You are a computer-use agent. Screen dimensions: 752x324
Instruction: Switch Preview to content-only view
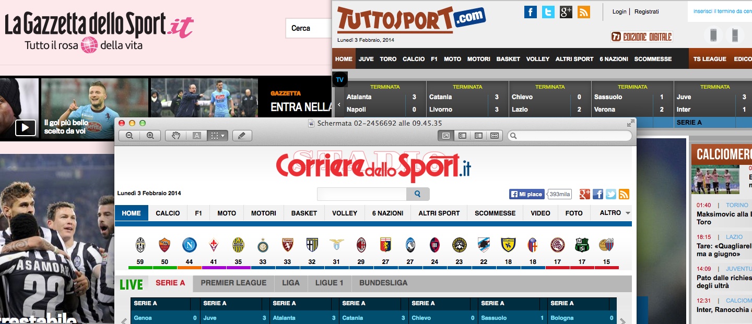tap(446, 136)
